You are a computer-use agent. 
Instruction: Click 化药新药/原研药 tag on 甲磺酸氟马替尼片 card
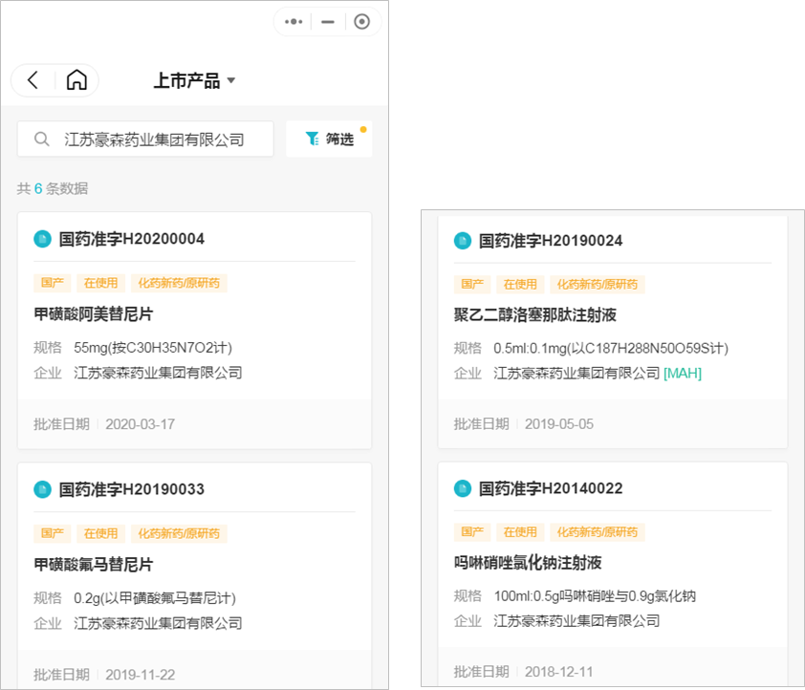(179, 533)
